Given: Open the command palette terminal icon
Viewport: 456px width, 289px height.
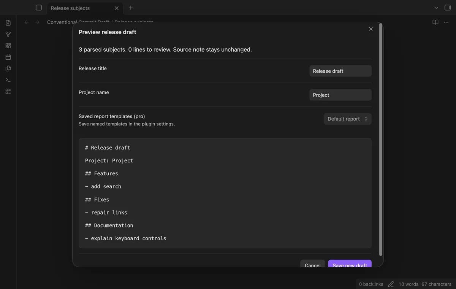Looking at the screenshot, I should click(x=8, y=80).
